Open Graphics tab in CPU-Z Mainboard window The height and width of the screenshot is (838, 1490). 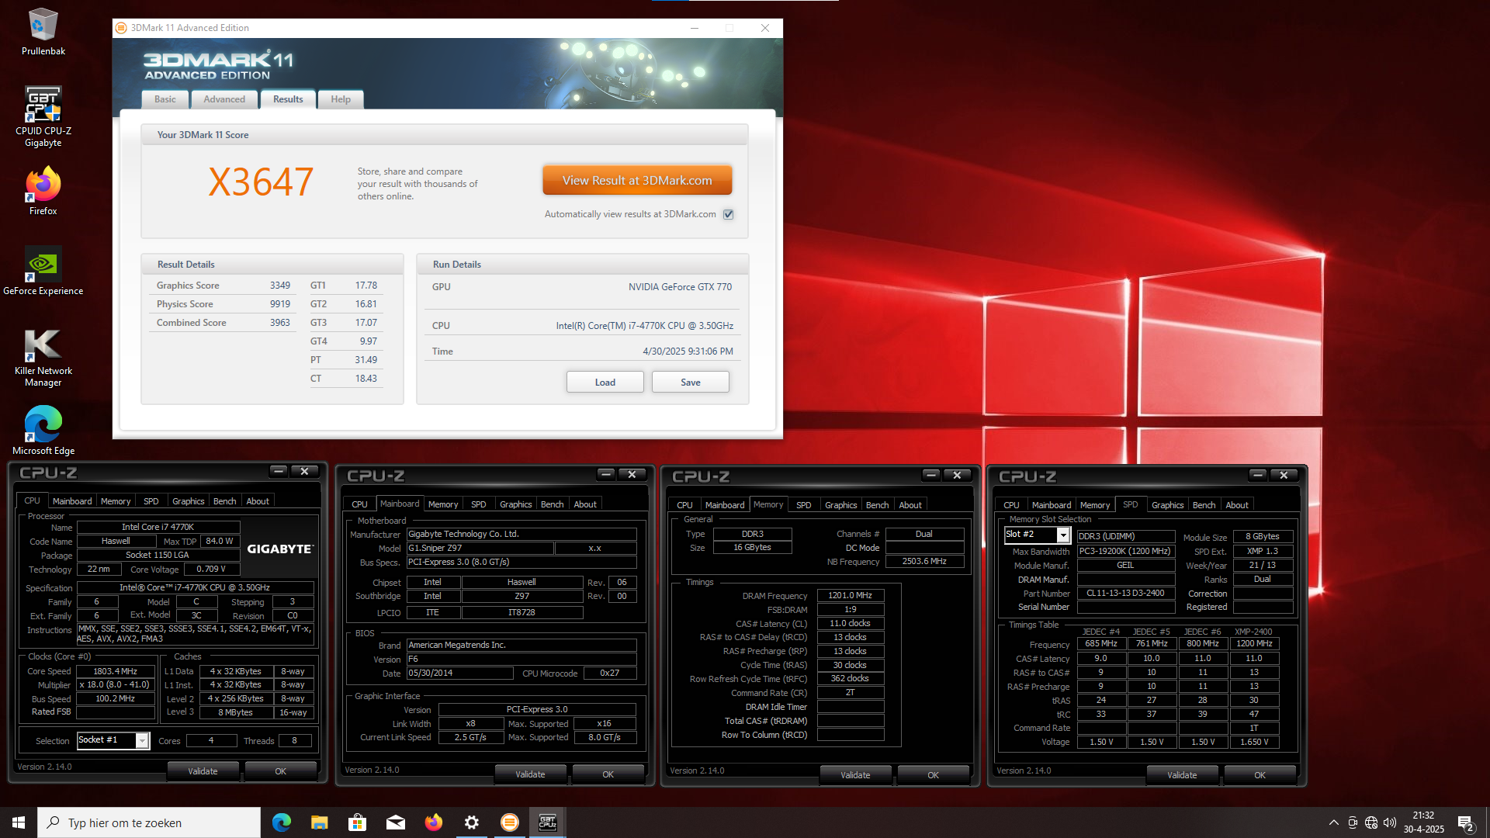[516, 504]
